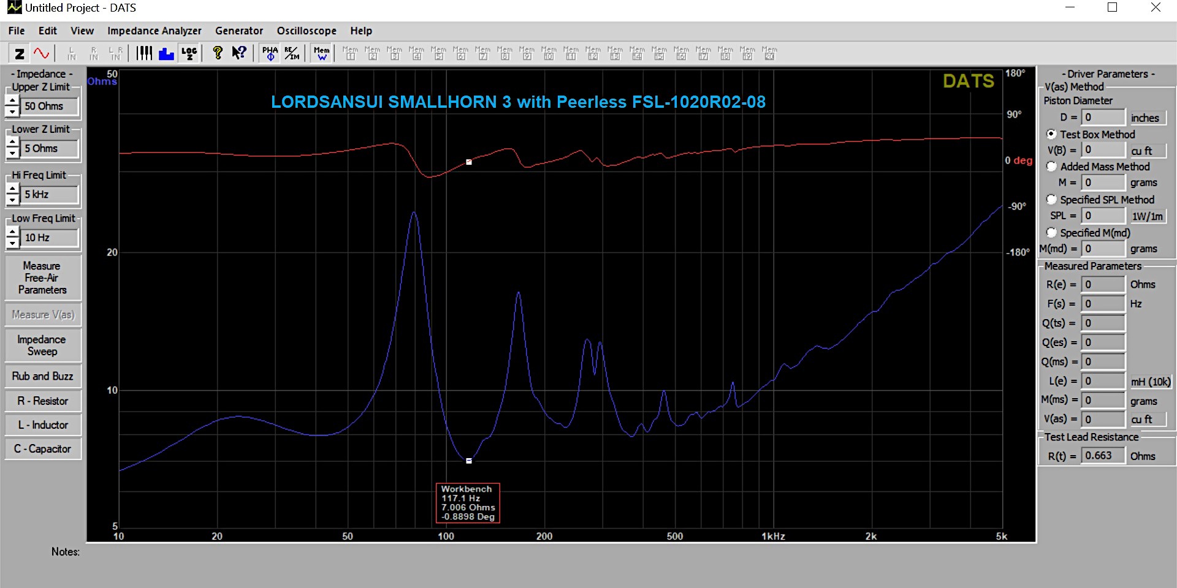Click the R IN right input icon
This screenshot has width=1177, height=588.
(94, 53)
